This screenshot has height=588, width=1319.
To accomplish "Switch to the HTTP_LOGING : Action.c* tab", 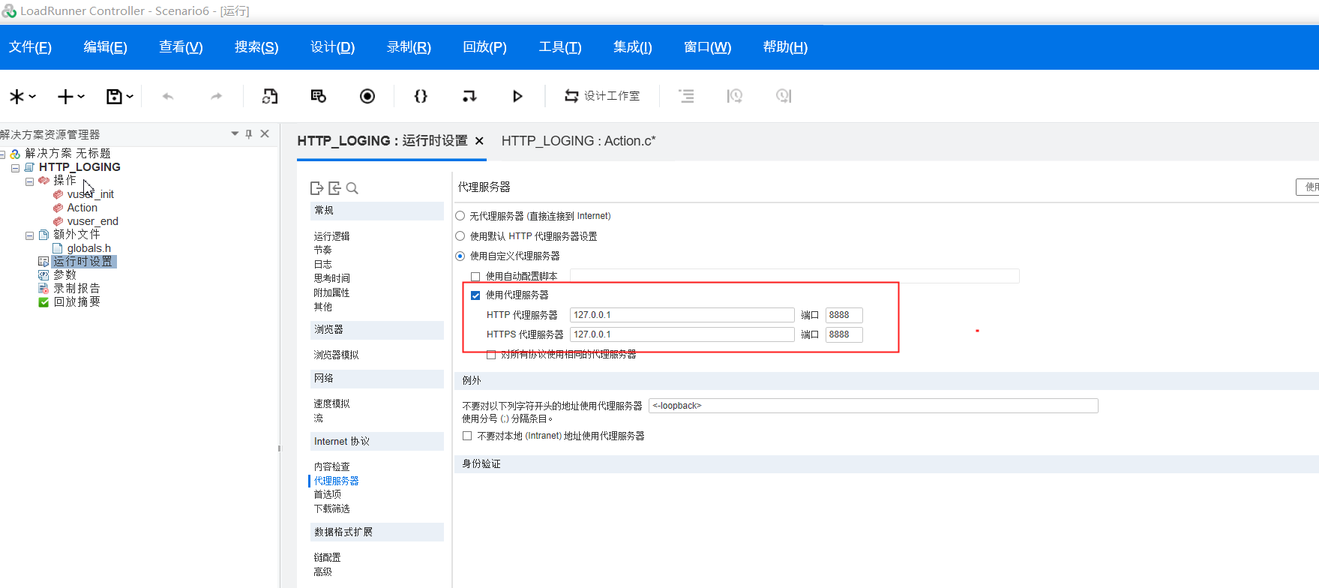I will point(578,141).
